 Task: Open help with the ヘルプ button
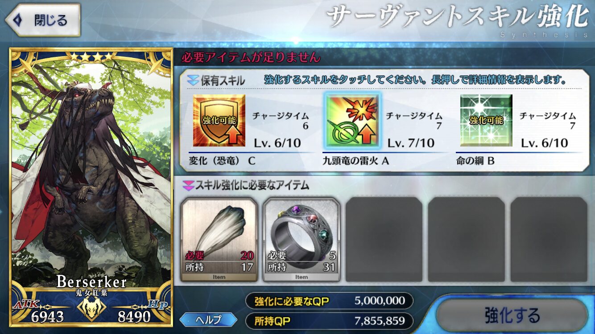point(209,320)
